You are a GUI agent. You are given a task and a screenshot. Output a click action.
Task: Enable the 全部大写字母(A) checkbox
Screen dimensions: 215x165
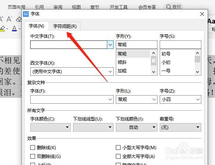118,156
